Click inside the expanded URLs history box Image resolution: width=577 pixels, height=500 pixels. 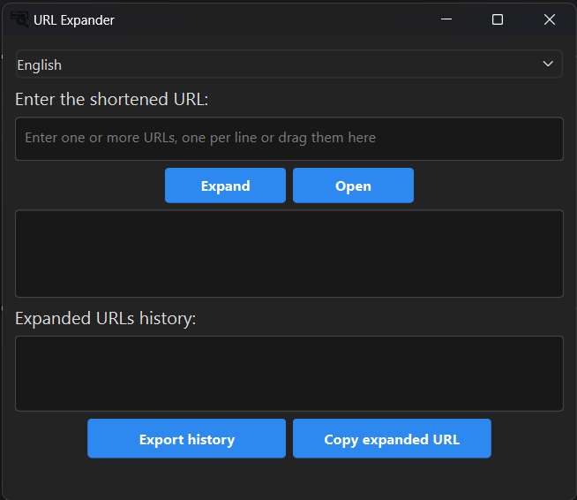click(x=288, y=373)
